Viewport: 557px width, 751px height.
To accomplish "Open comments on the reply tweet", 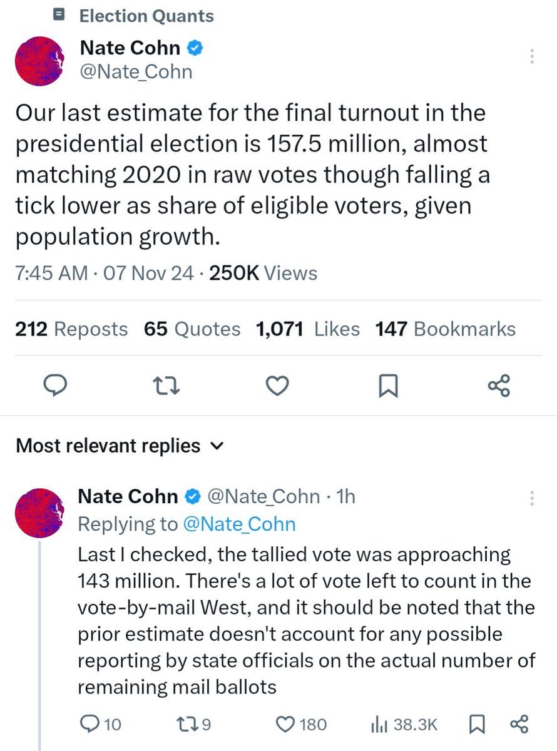I will click(101, 724).
